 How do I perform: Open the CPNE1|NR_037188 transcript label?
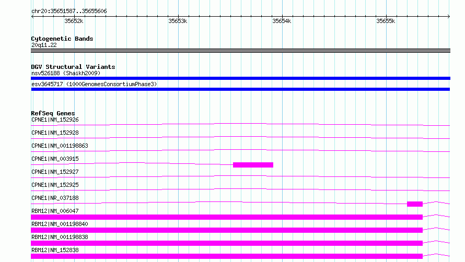click(55, 198)
